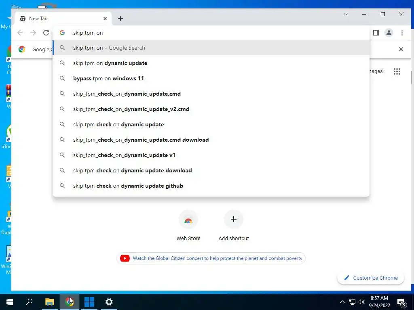Dismiss the Google Chrome infobar with X
This screenshot has width=414, height=310.
[401, 49]
